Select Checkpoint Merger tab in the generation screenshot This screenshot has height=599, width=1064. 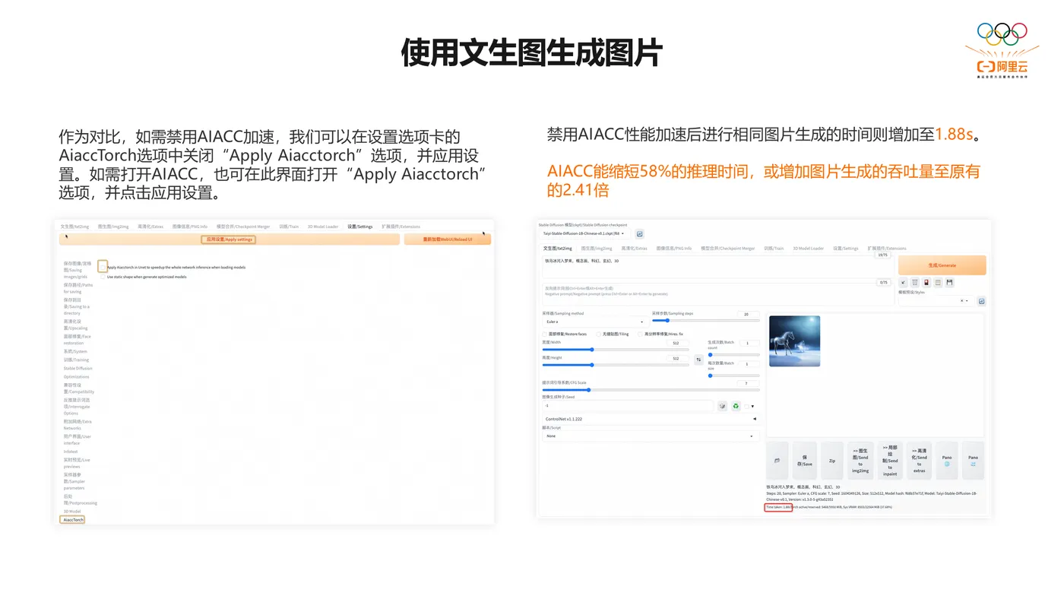click(727, 248)
